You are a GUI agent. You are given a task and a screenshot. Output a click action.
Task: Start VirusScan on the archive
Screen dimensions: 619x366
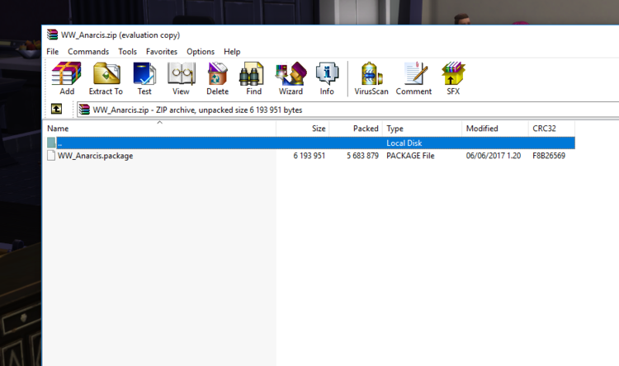coord(371,78)
